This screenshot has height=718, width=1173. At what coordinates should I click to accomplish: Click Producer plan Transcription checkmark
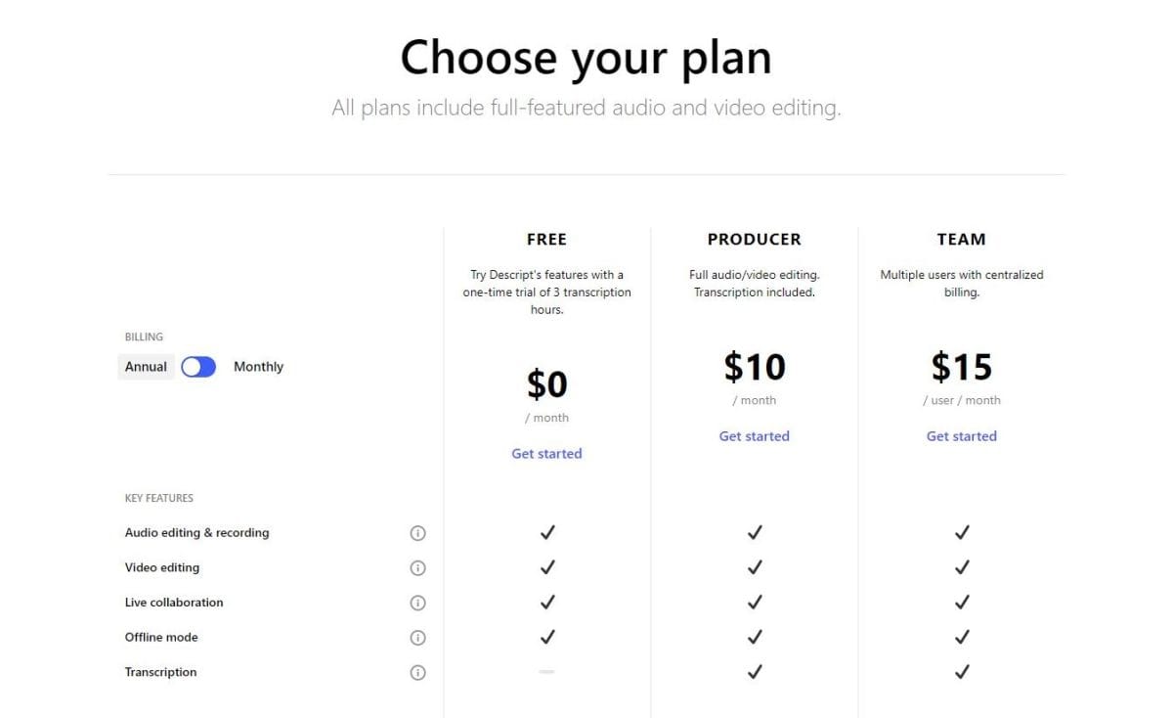755,671
